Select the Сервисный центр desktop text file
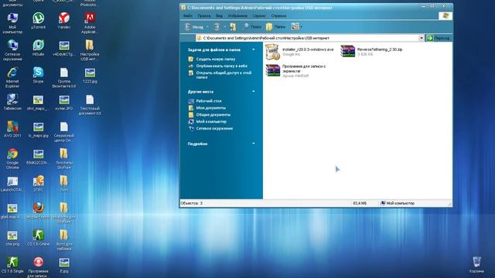 64,132
